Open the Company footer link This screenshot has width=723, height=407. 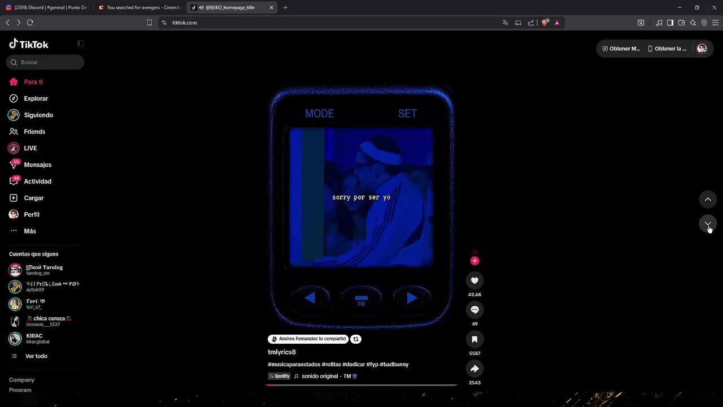tap(21, 380)
